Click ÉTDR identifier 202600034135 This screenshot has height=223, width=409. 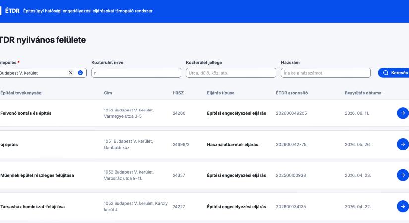tap(291, 207)
